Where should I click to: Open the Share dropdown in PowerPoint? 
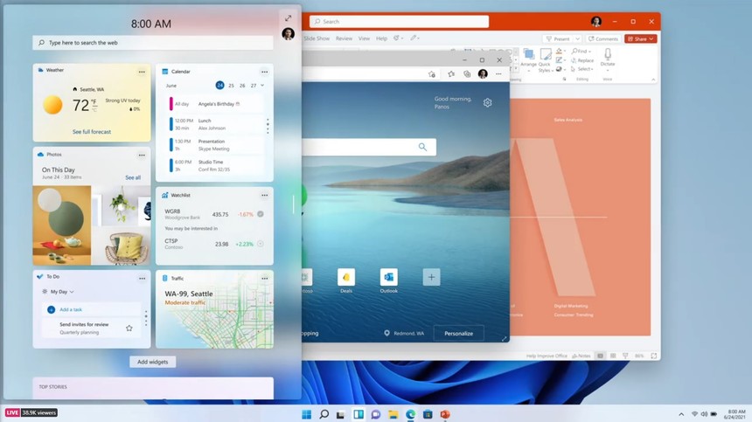point(640,38)
